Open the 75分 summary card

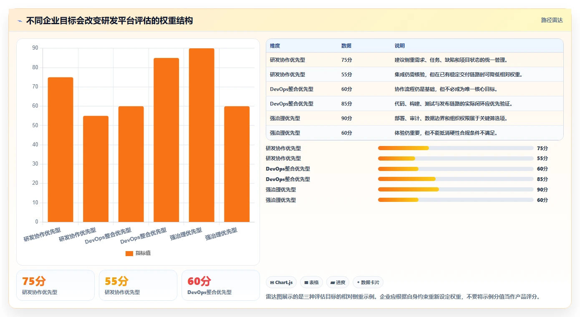click(55, 285)
